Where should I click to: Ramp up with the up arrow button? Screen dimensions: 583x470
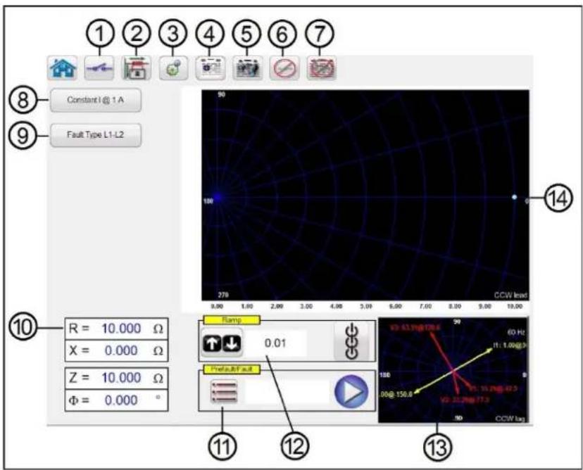213,343
